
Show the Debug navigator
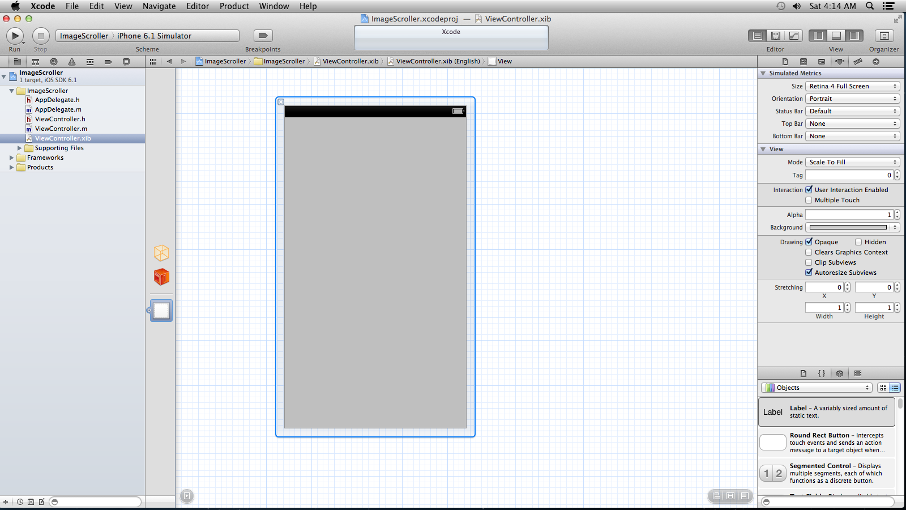(90, 62)
